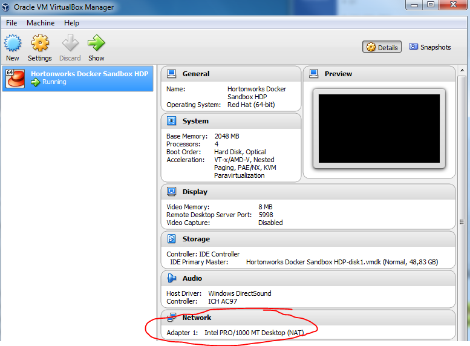Viewport: 470px width, 346px height.
Task: Open the Machine menu
Action: (x=41, y=23)
